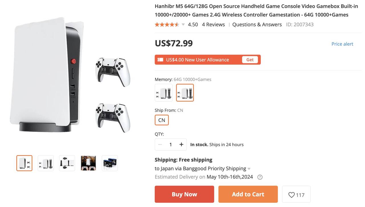Select CN ship-from option
The image size is (365, 207).
click(162, 120)
